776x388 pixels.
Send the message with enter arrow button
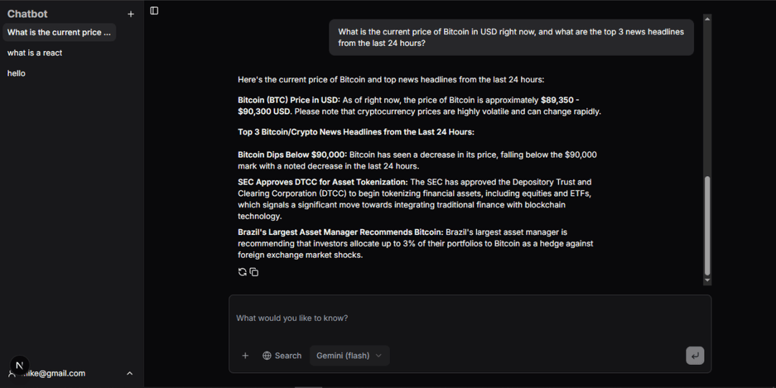pyautogui.click(x=695, y=356)
